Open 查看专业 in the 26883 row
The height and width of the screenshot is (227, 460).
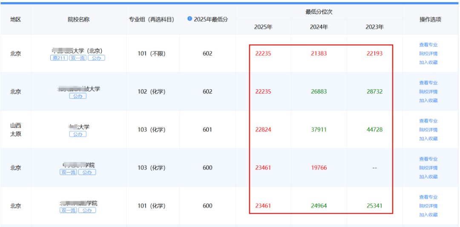428,83
